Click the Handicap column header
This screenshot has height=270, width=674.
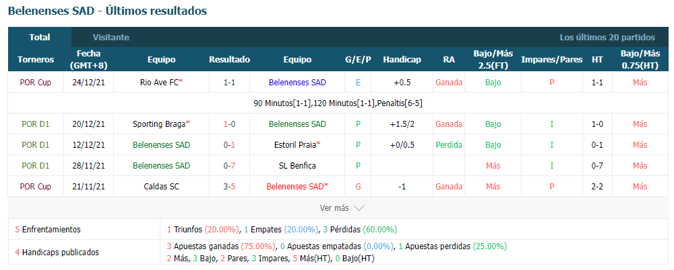(x=402, y=60)
